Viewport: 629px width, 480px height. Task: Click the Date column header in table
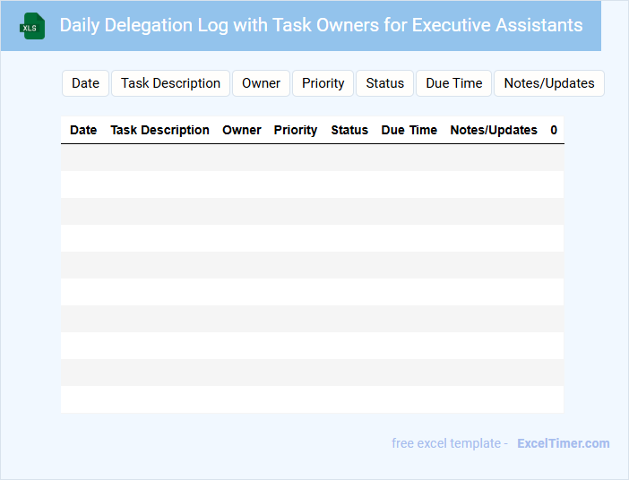[83, 130]
